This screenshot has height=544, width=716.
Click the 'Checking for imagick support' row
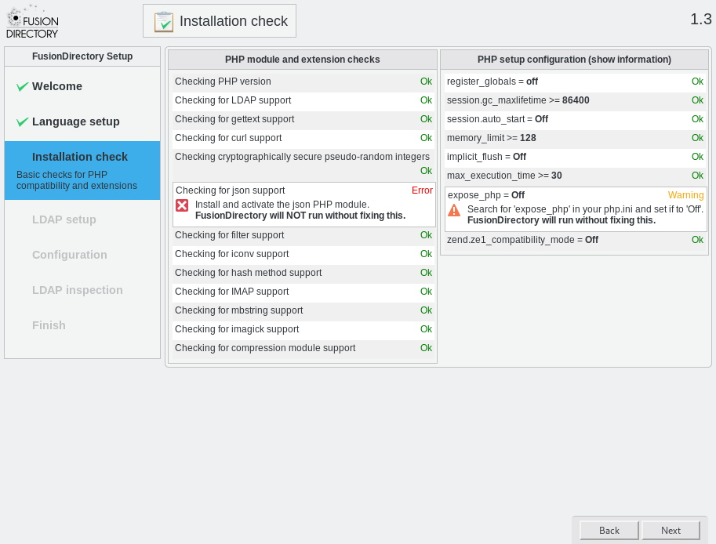point(303,329)
